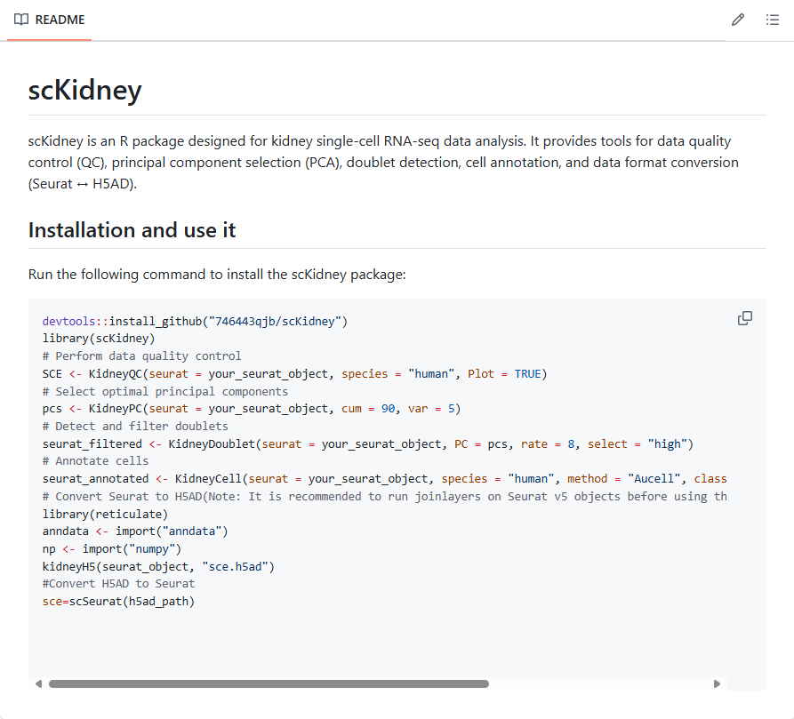Click the book icon beside README
Viewport: 794px width, 719px height.
[x=21, y=20]
